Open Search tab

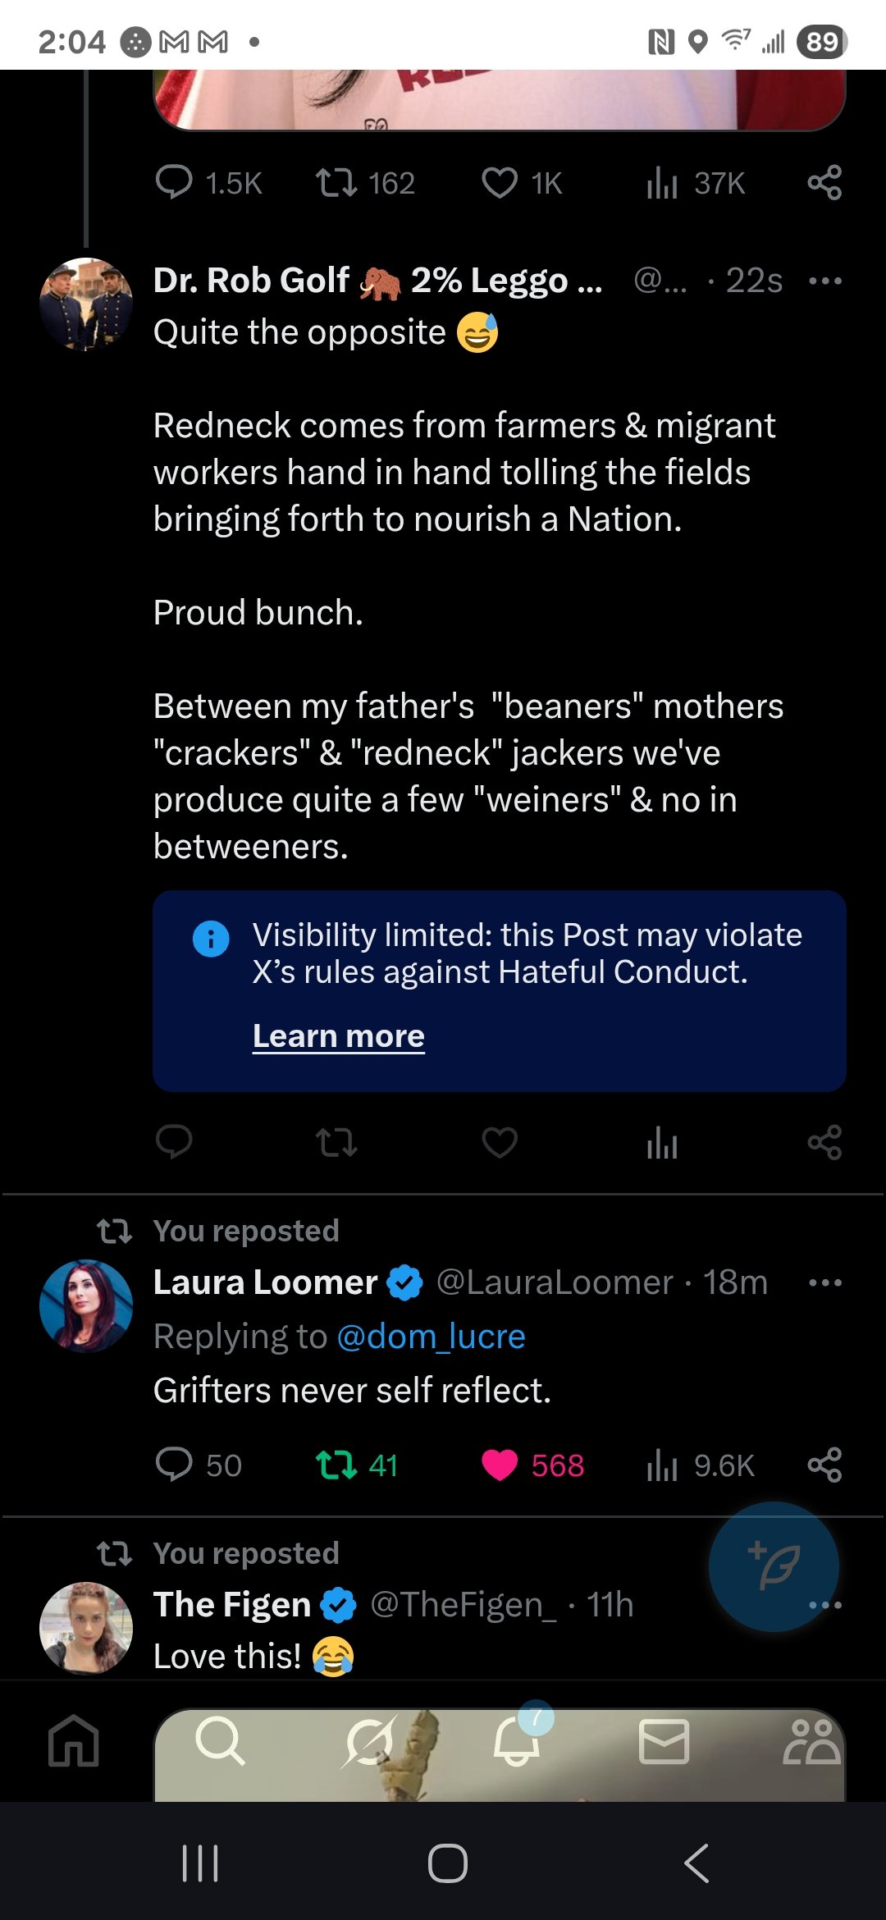220,1741
